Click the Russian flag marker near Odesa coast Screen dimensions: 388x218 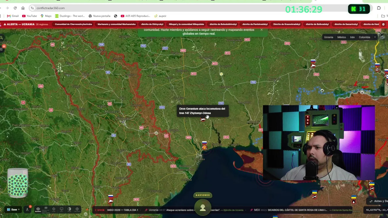204,143
